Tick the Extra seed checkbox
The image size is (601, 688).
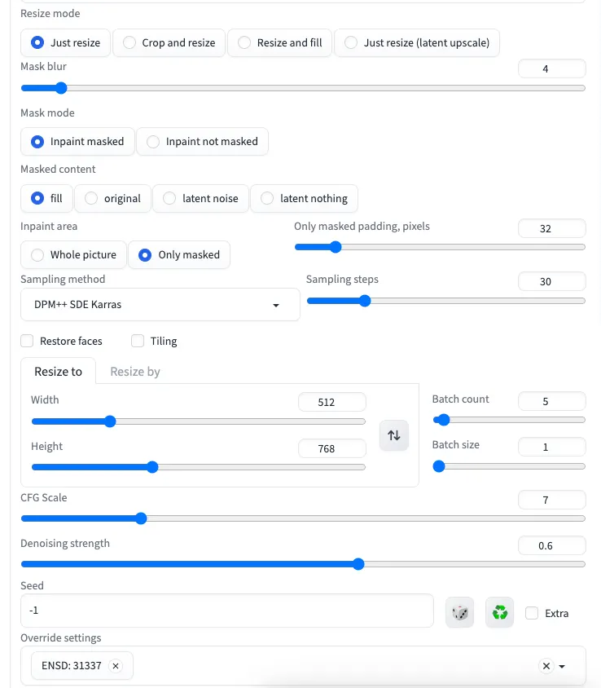[x=532, y=613]
